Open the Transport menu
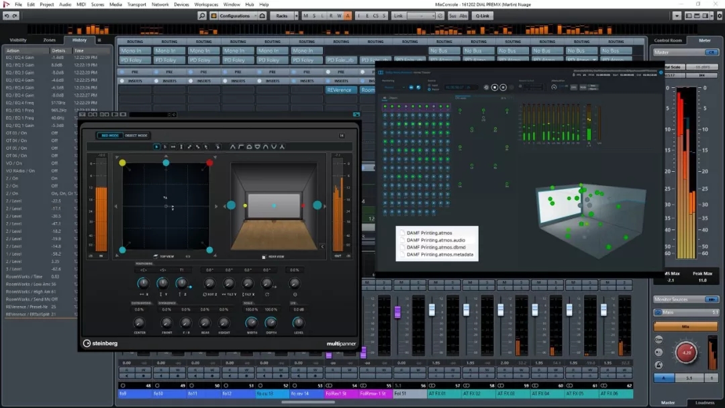This screenshot has height=408, width=725. (x=136, y=4)
